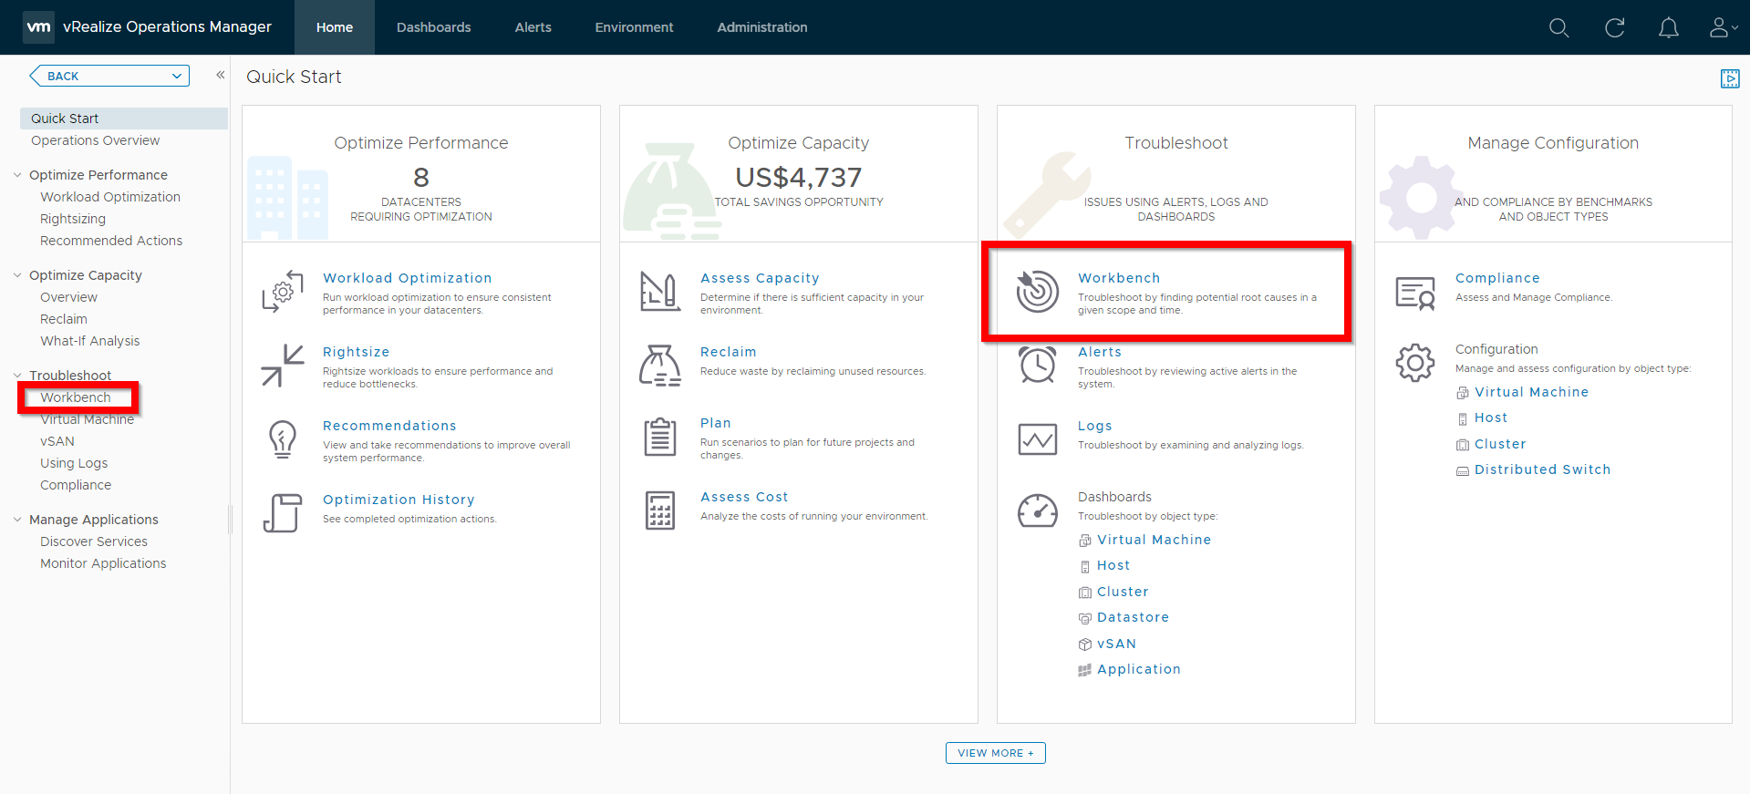Click the Compliance certificate icon
The image size is (1750, 794).
[x=1415, y=294]
